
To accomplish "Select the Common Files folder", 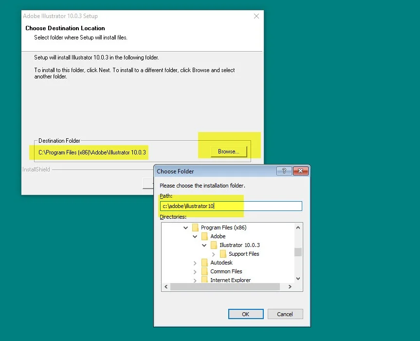I will (x=226, y=271).
